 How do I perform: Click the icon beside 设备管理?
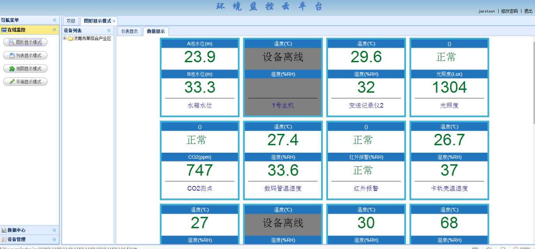[x=4, y=239]
